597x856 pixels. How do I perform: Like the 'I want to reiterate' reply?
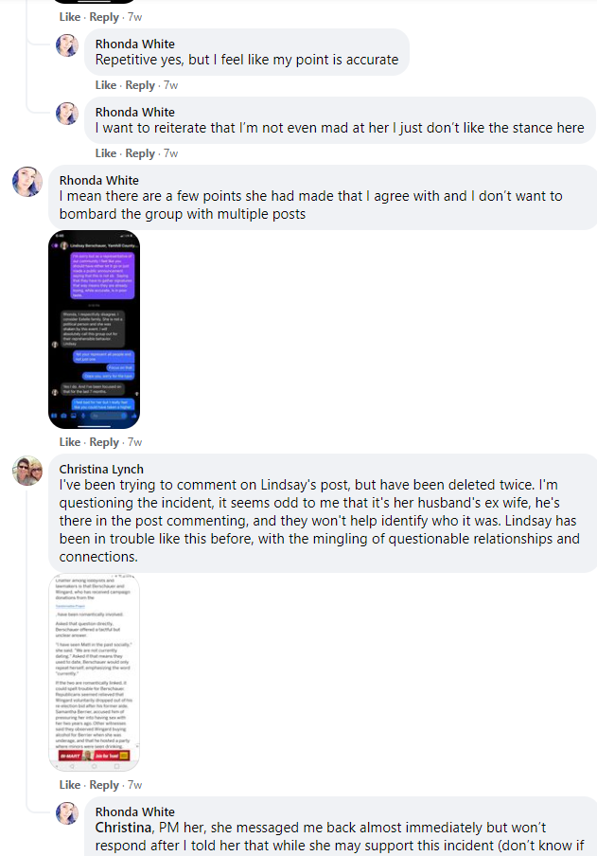(x=105, y=153)
